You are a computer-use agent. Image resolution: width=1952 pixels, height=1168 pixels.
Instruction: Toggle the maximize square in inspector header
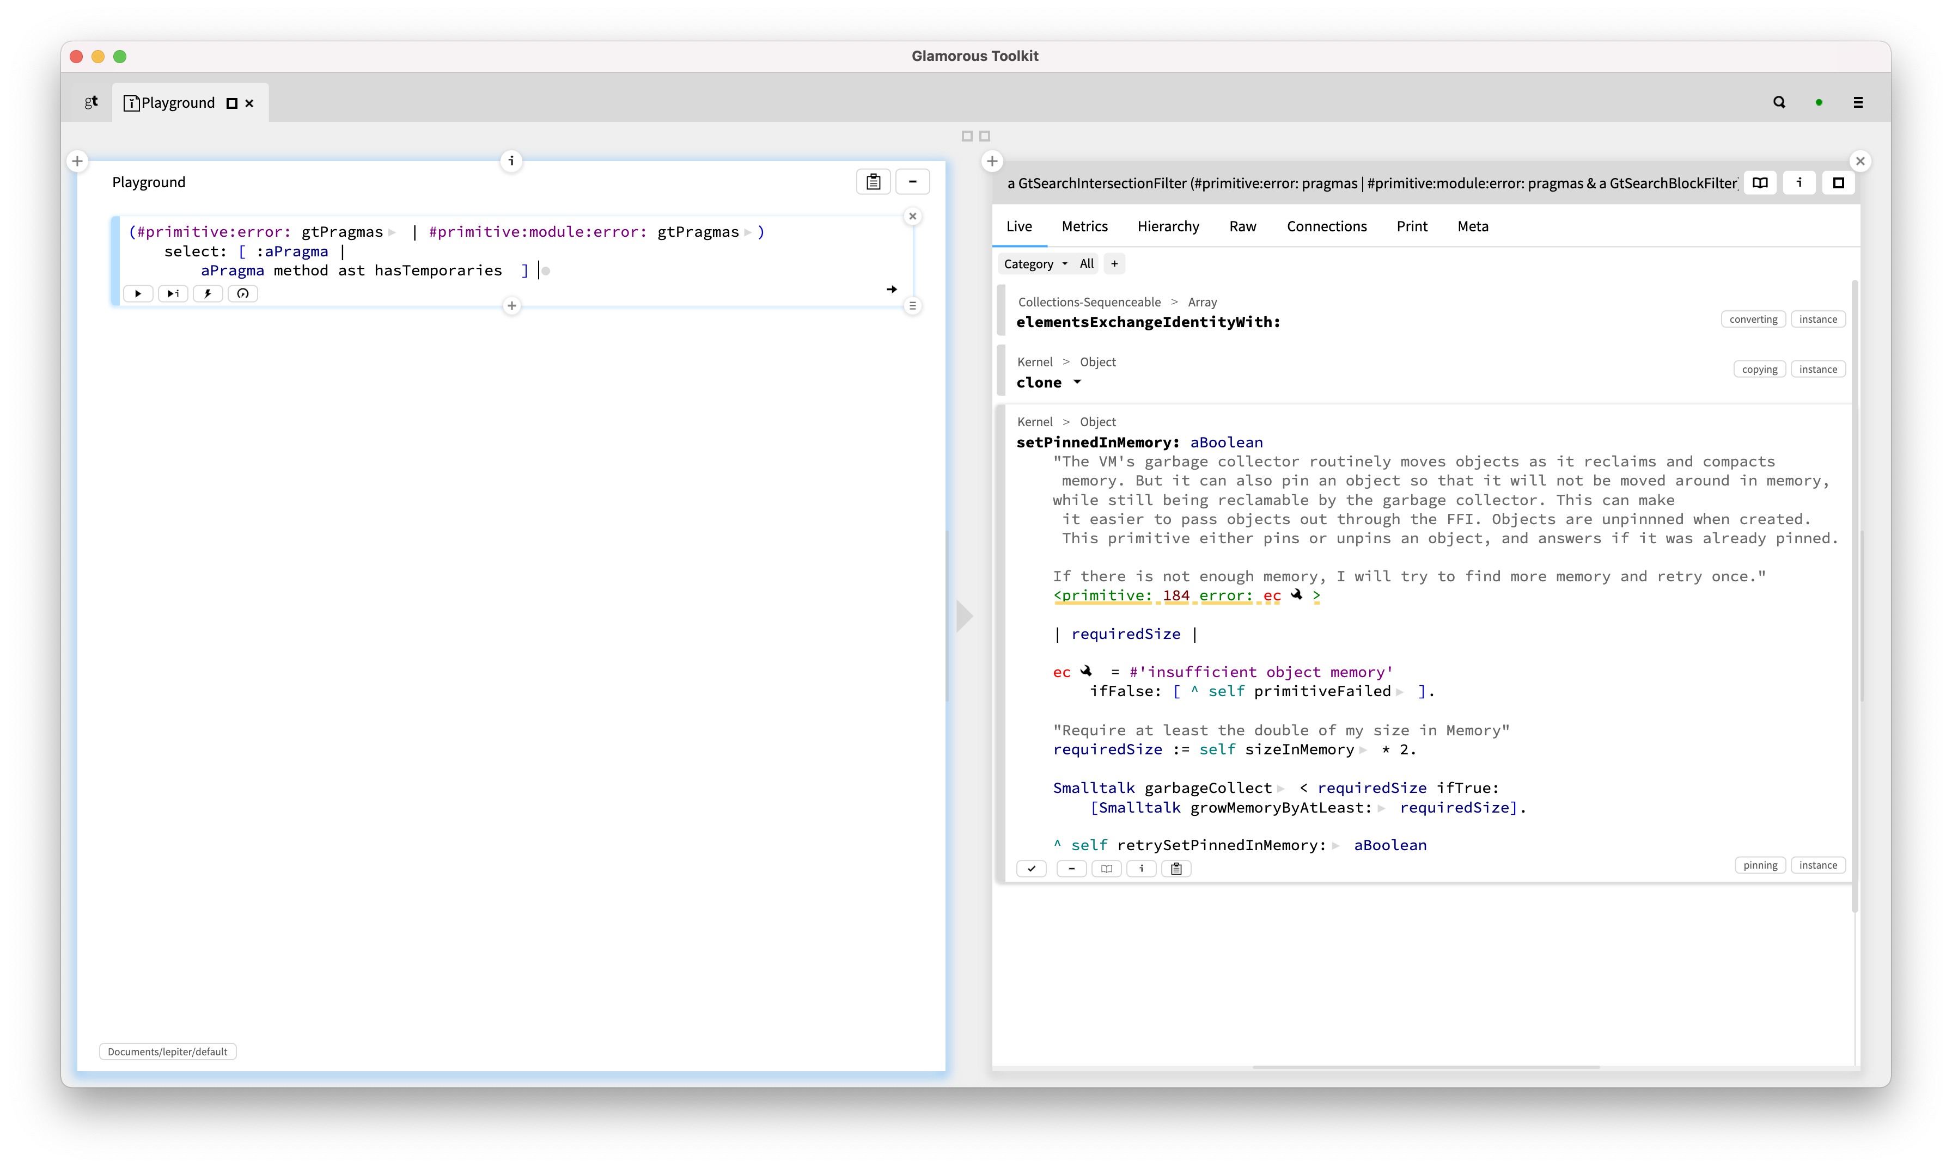[x=1838, y=182]
